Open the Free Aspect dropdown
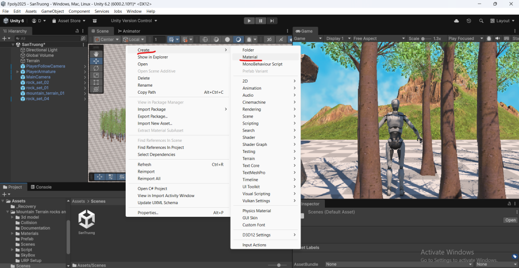 pyautogui.click(x=379, y=39)
